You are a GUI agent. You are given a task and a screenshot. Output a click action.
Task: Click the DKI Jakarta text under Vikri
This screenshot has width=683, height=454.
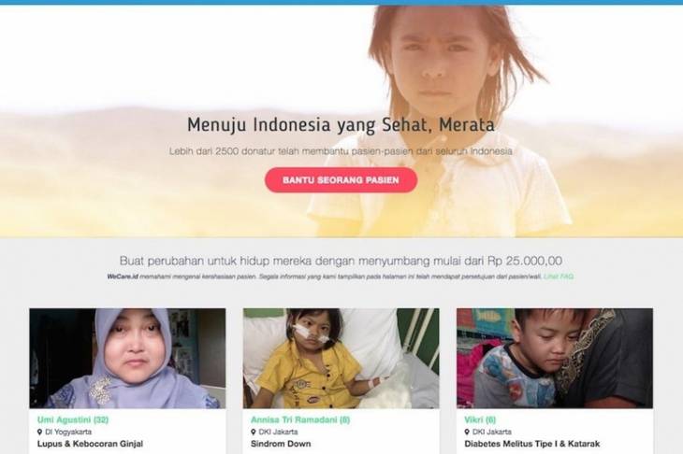tap(492, 432)
